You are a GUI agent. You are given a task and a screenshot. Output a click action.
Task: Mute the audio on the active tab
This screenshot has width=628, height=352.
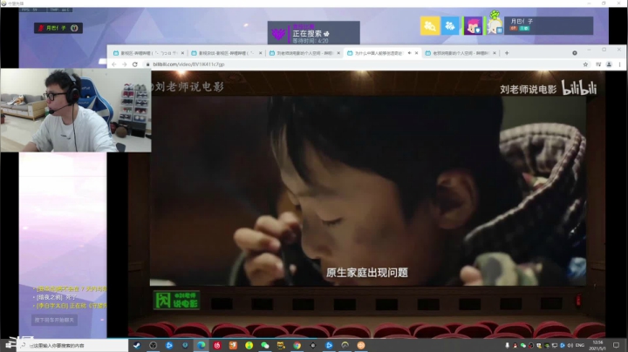click(x=409, y=53)
